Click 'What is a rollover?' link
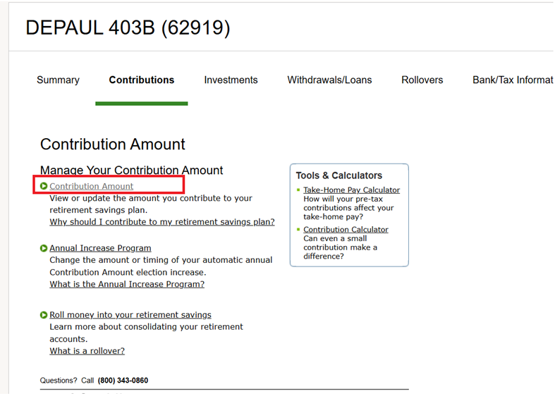555x394 pixels. coord(87,351)
